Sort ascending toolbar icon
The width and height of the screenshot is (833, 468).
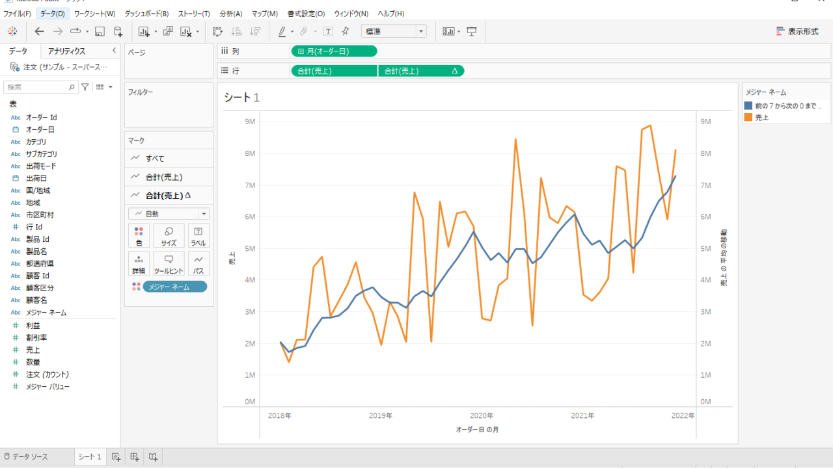coord(237,31)
